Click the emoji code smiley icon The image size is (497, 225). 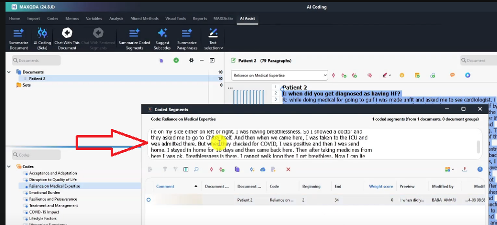401,75
